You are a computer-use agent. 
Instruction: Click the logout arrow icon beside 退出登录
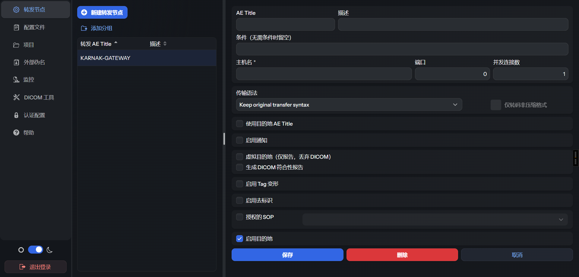point(22,267)
